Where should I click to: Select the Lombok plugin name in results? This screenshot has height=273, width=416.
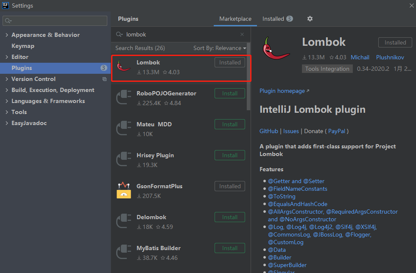148,62
